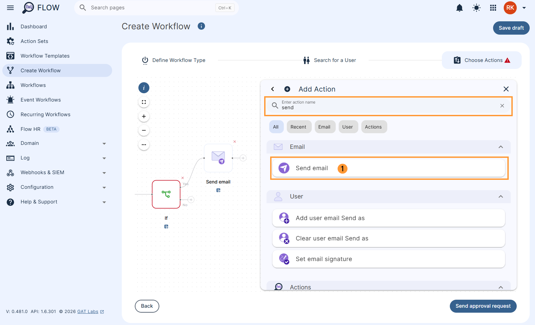Expand the Log menu
The height and width of the screenshot is (325, 535).
pyautogui.click(x=57, y=158)
